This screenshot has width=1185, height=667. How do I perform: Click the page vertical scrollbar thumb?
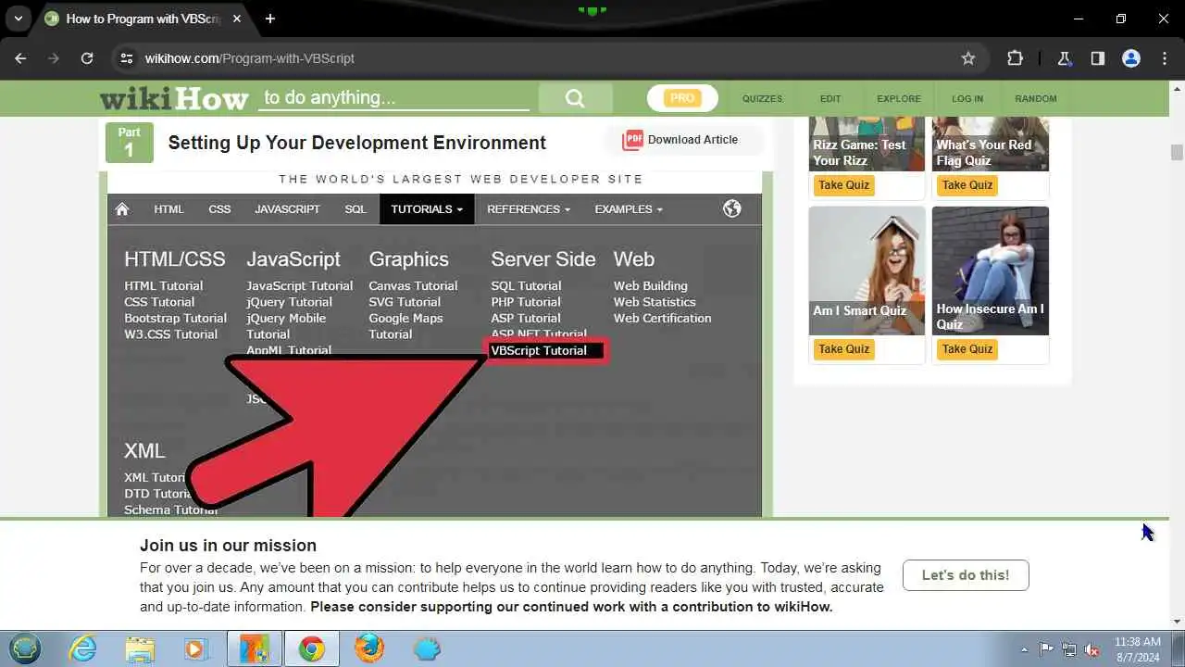tap(1177, 153)
